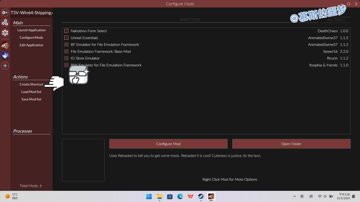This screenshot has height=202, width=360.
Task: Choose Load Mod Set under Actions
Action: (31, 92)
